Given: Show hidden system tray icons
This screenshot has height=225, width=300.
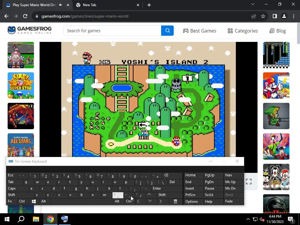Looking at the screenshot, I should tap(248, 219).
